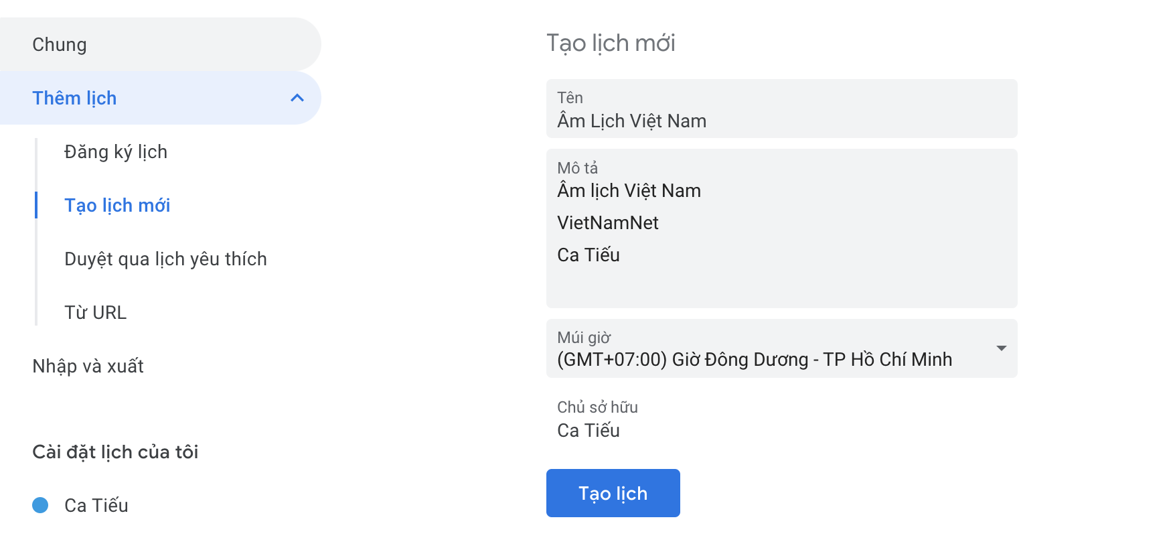
Task: Open the Chung settings section
Action: pyautogui.click(x=60, y=45)
